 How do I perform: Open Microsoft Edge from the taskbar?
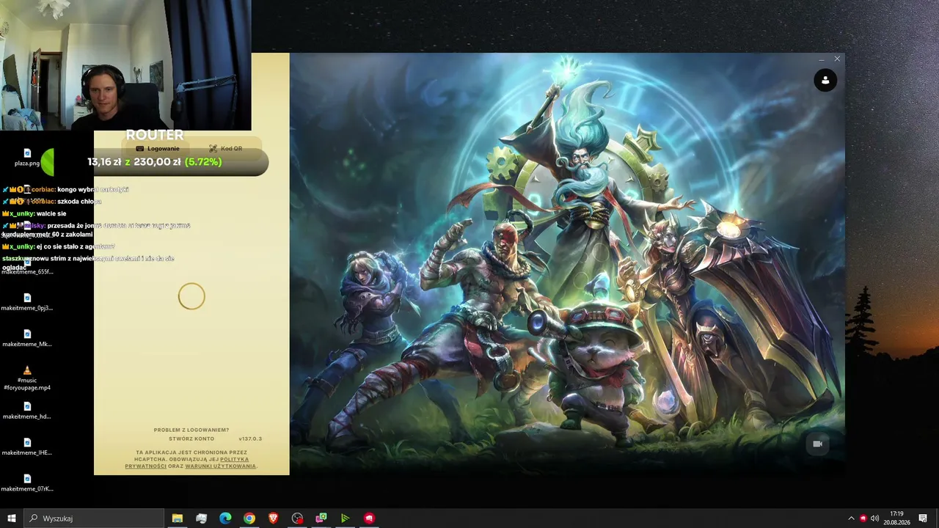pos(225,518)
